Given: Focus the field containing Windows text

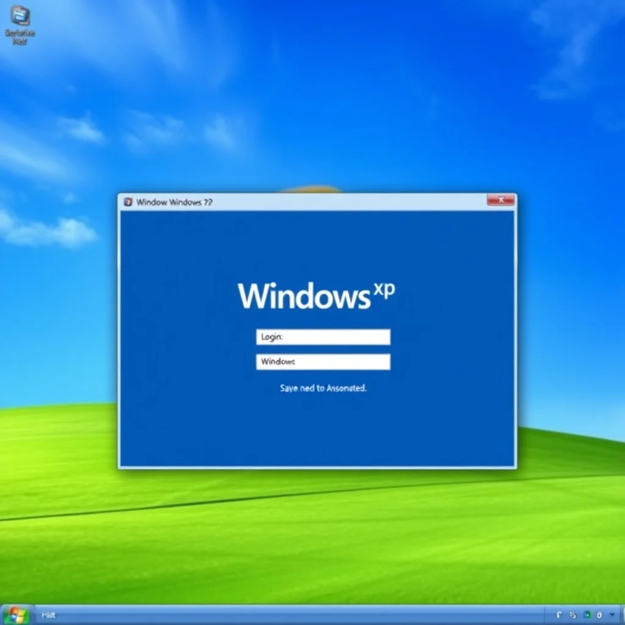Looking at the screenshot, I should 323,362.
